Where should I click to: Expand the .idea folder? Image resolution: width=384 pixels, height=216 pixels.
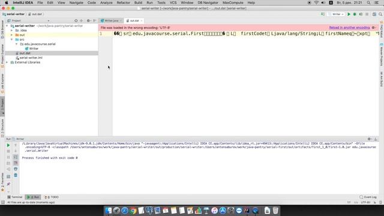click(x=12, y=31)
